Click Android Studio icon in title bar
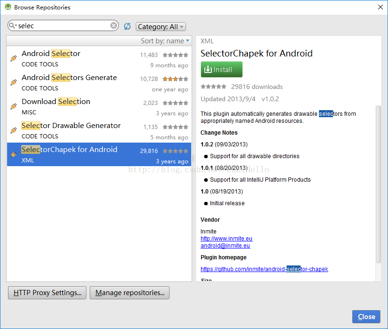Screen dimensions: 388x329 click(8, 7)
